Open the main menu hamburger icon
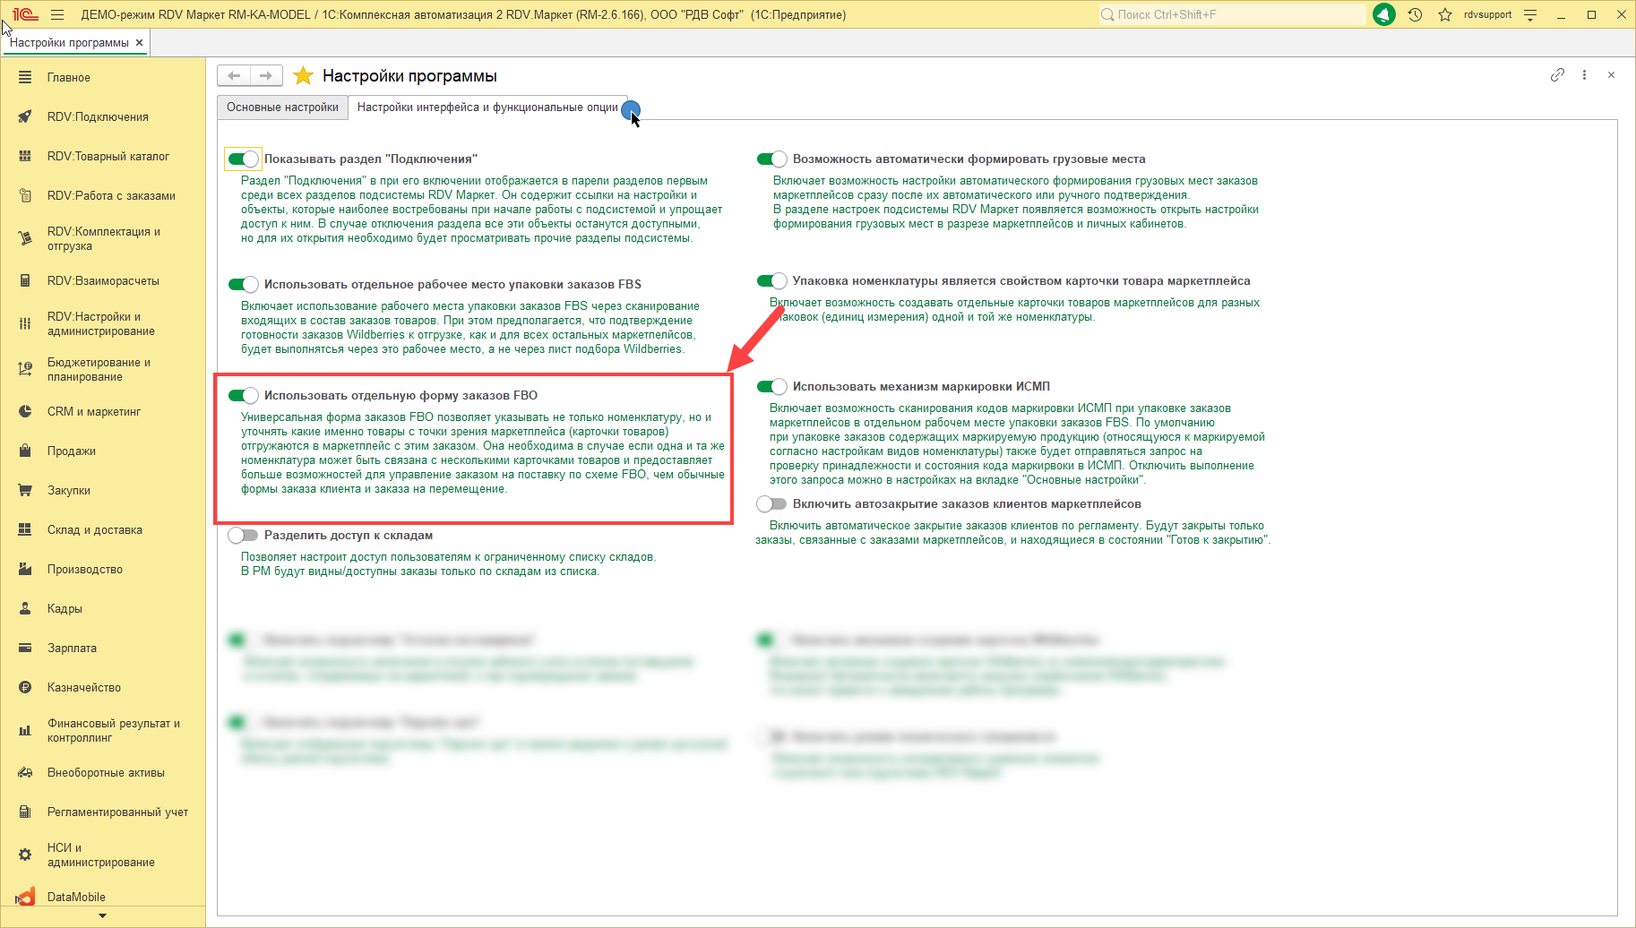Screen dimensions: 1636x928 pos(57,14)
